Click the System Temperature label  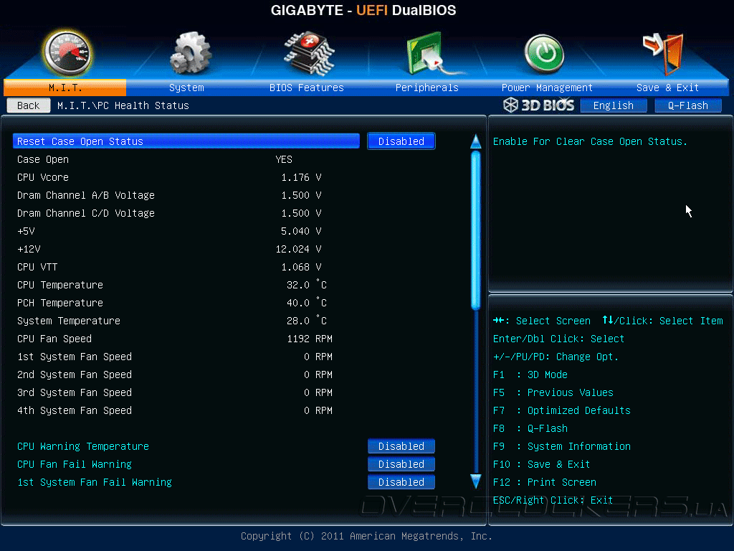[68, 321]
